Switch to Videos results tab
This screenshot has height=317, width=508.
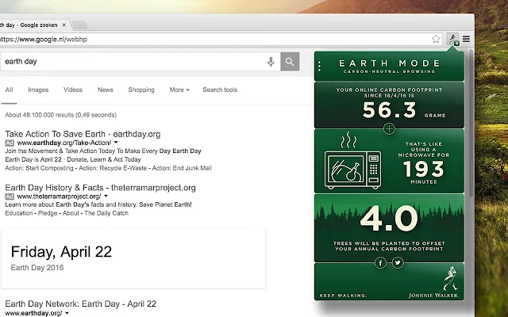pyautogui.click(x=73, y=90)
